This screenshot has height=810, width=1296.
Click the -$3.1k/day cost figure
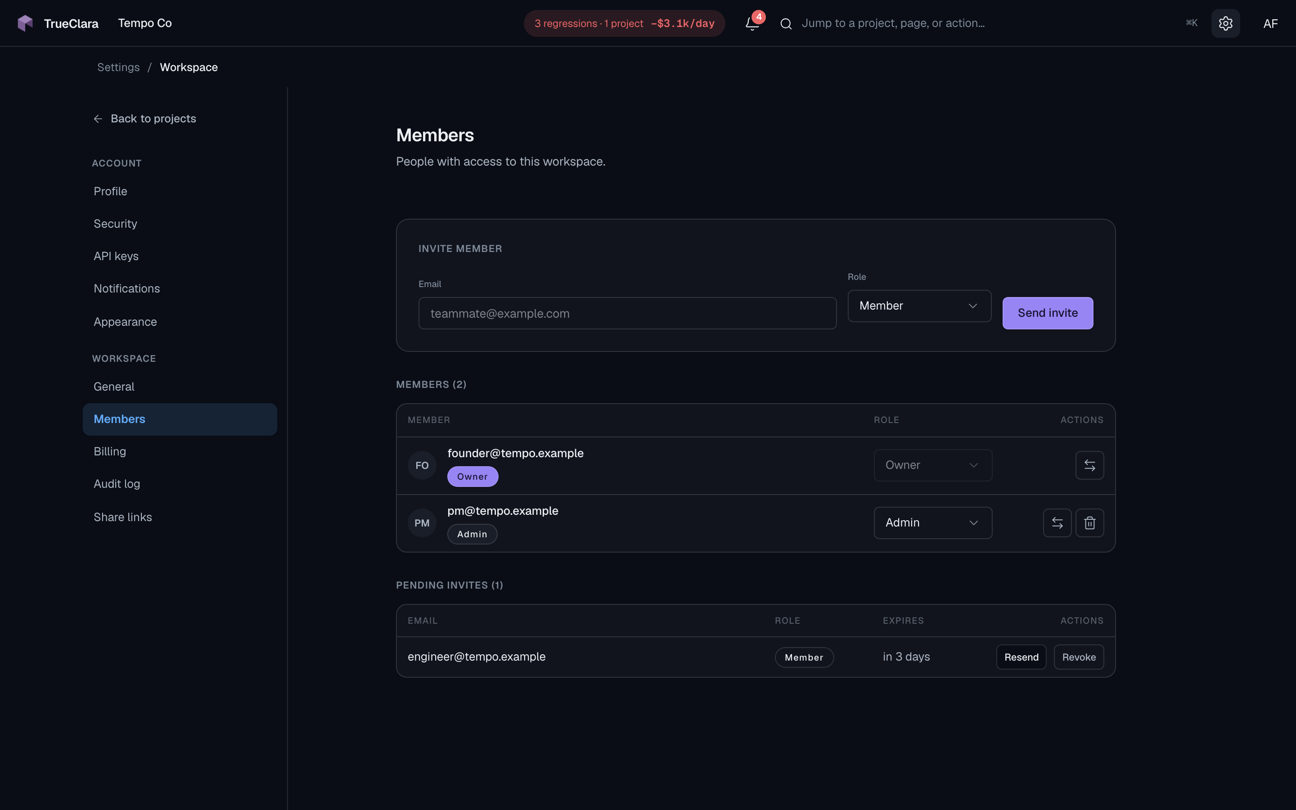tap(682, 23)
